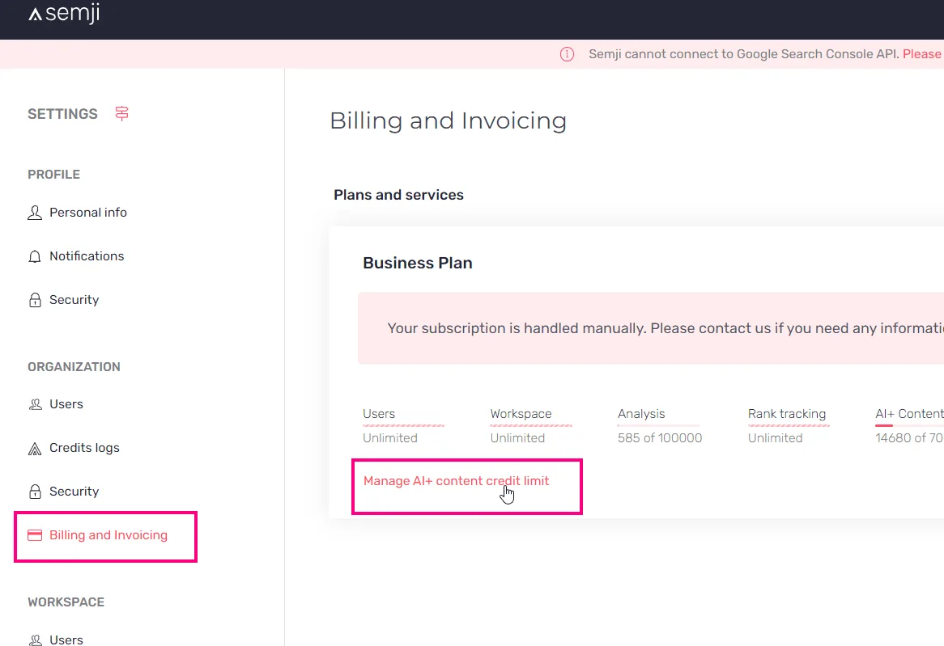Open Manage AI+ content credit limit
The width and height of the screenshot is (944, 646).
click(x=457, y=480)
